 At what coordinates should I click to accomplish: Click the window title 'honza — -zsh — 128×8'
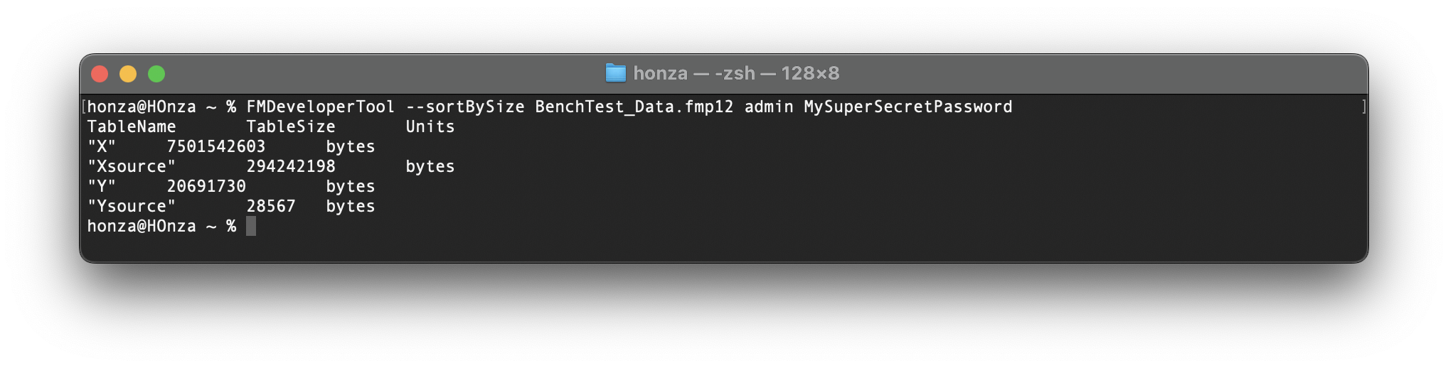pyautogui.click(x=735, y=73)
